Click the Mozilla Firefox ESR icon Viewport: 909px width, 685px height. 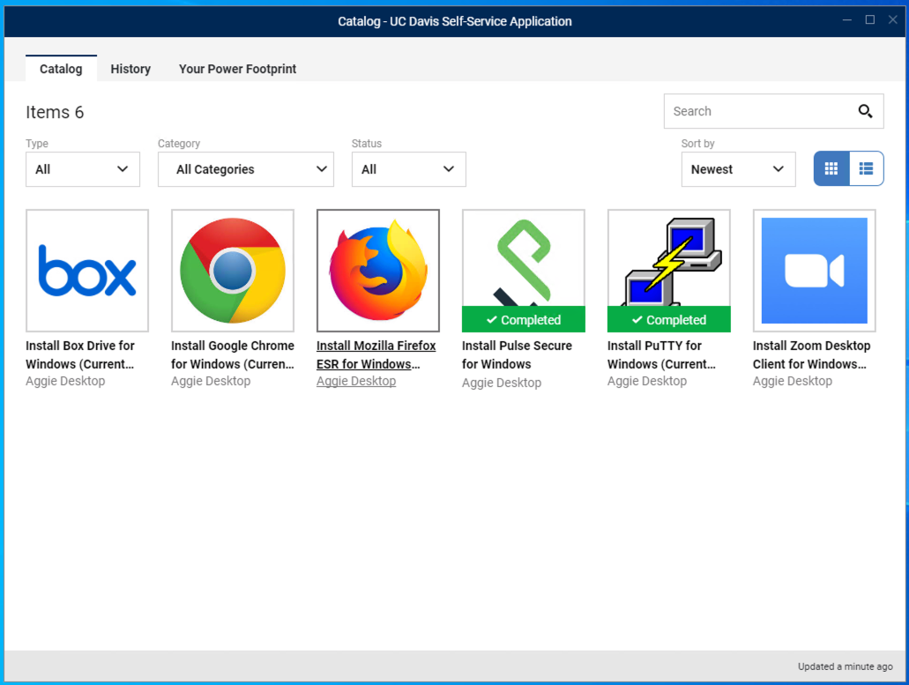(377, 270)
